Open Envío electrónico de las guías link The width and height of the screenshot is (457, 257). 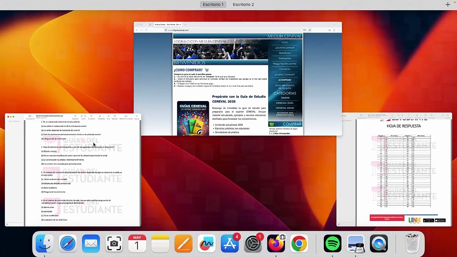(285, 87)
